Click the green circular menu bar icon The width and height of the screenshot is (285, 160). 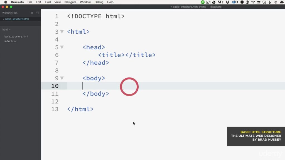203,2
